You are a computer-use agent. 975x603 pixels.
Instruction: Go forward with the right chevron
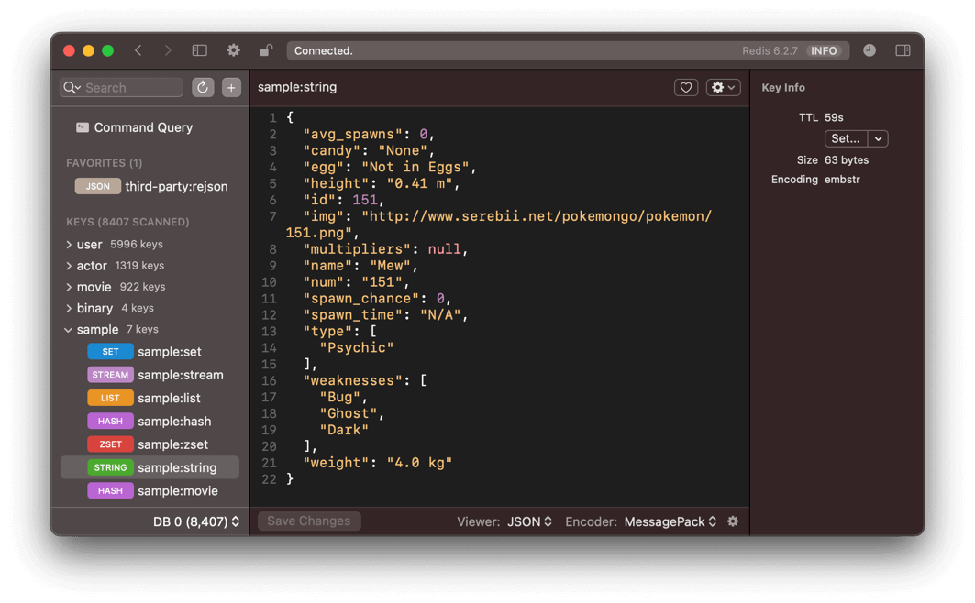point(168,50)
